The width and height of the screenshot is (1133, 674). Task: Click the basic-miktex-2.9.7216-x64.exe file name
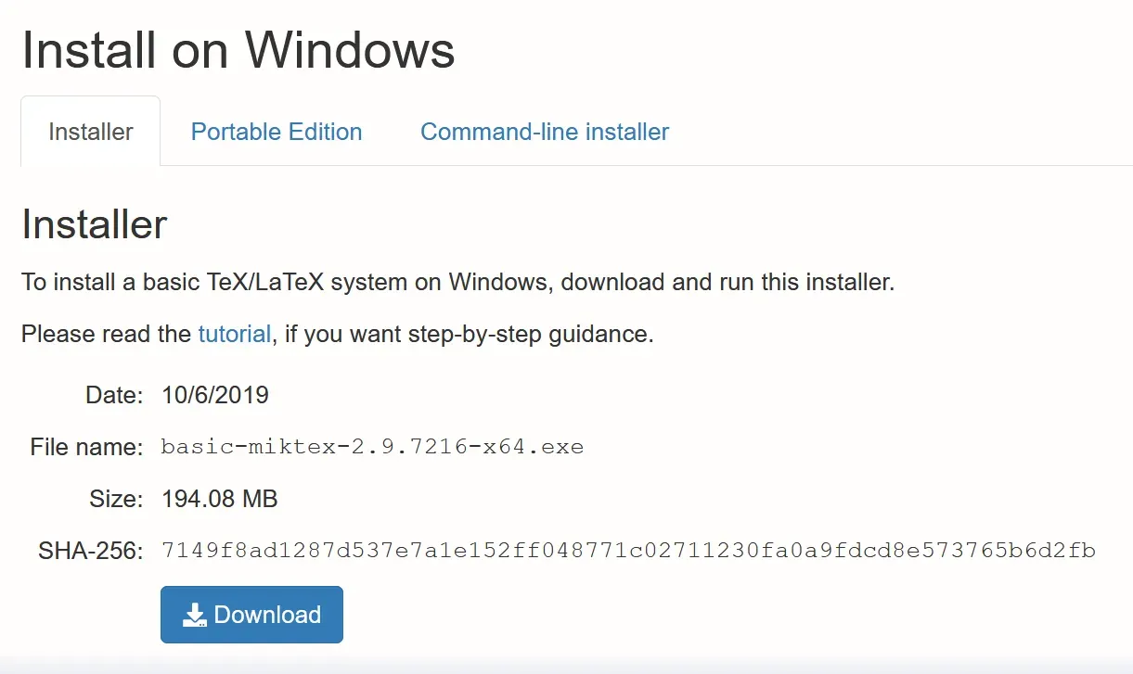372,447
